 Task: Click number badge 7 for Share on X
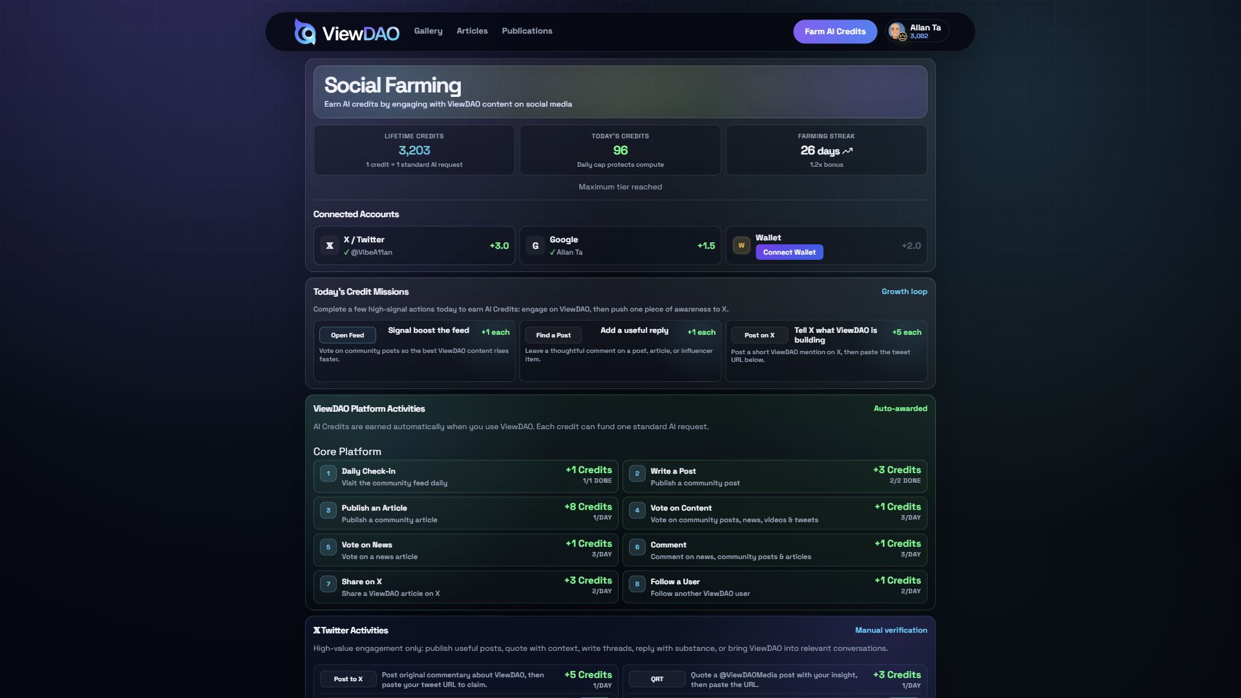(328, 584)
